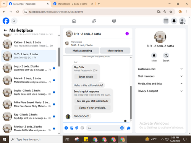Go to the Home feed icon
Screen dimensions: 191x143
[x=74, y=21]
